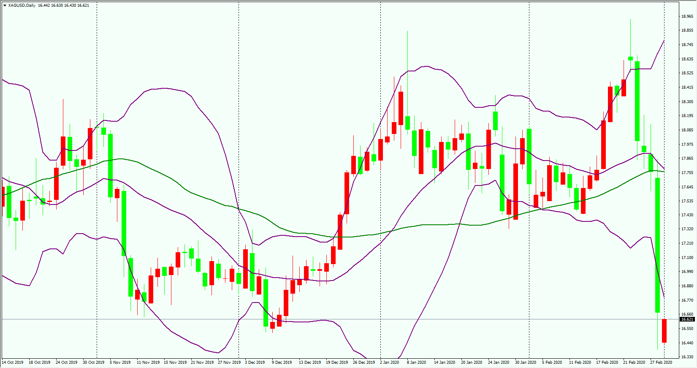Viewport: 697px width, 368px height.
Task: Click the 17.210 price level label
Action: point(687,243)
